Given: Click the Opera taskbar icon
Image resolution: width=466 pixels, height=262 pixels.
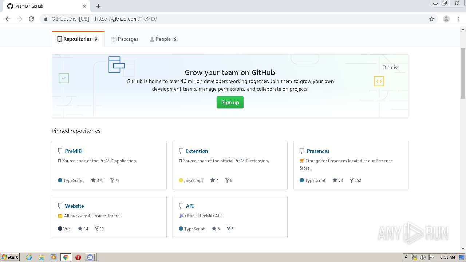Looking at the screenshot, I should coord(78,257).
